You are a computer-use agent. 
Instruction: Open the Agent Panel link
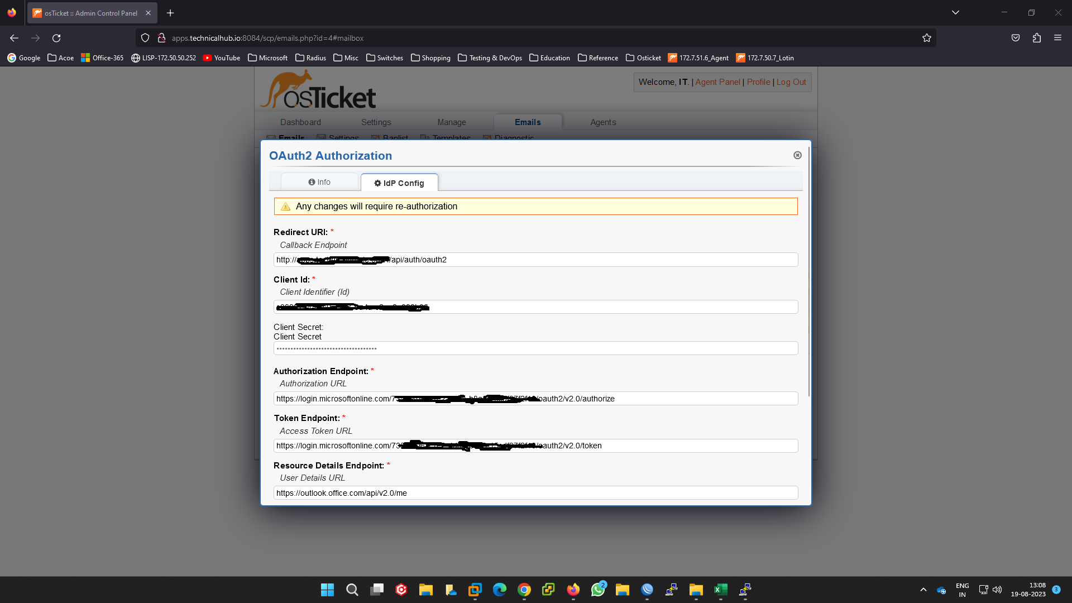click(x=717, y=82)
